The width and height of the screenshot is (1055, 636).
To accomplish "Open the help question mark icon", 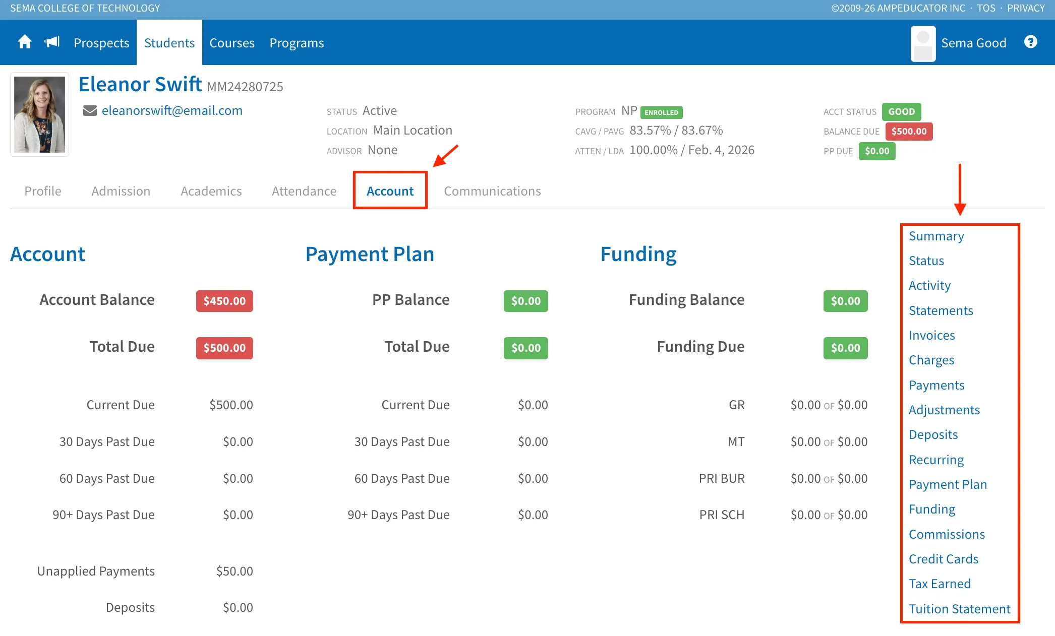I will click(1031, 42).
